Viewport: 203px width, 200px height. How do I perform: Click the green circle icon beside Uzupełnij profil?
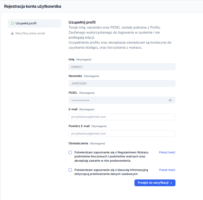pyautogui.click(x=12, y=23)
